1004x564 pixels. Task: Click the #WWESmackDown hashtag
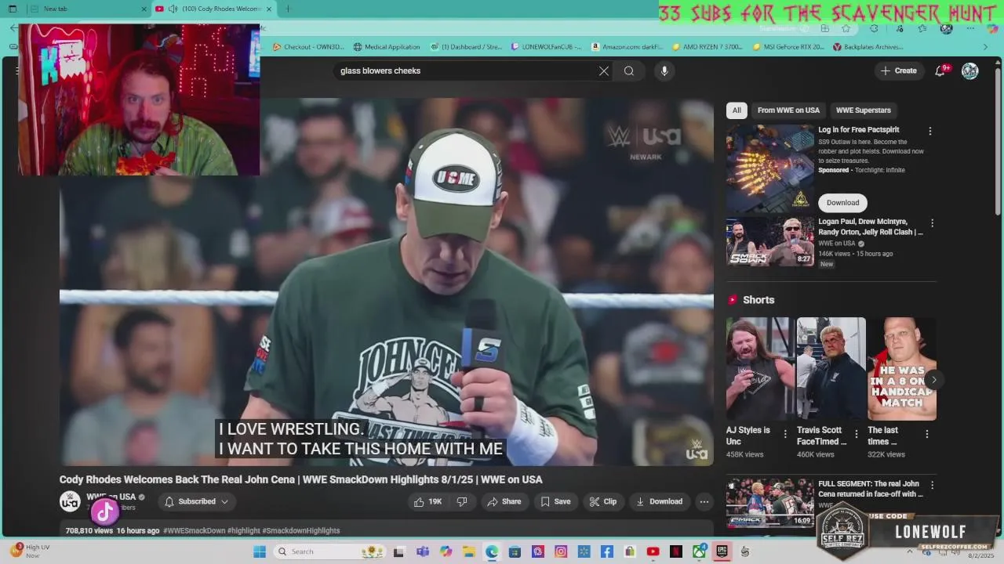pos(194,530)
